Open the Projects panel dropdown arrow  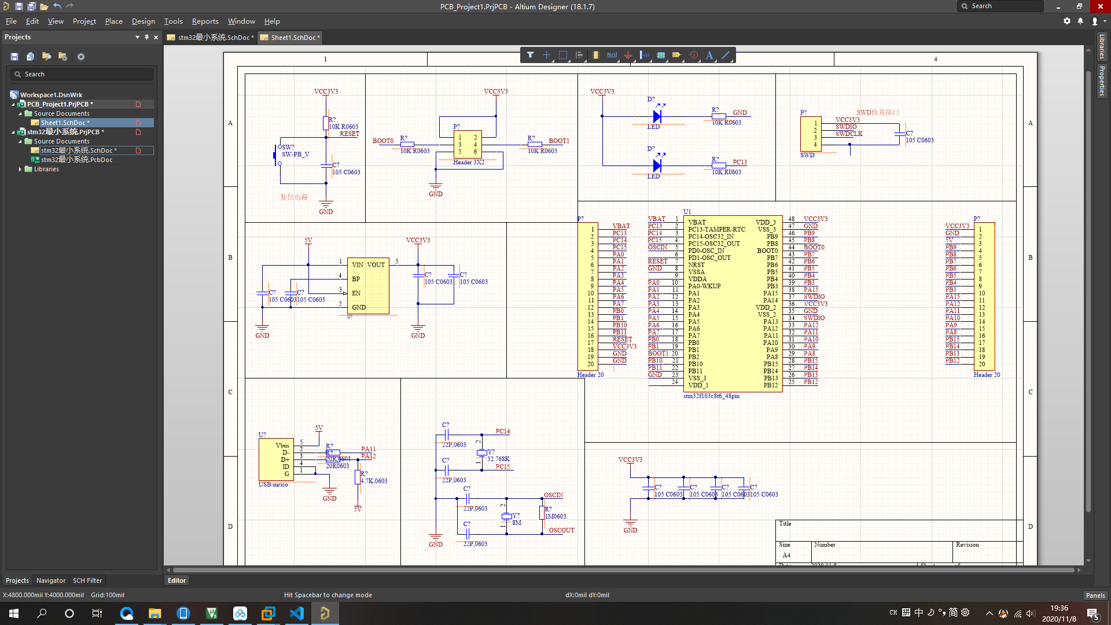(x=137, y=37)
